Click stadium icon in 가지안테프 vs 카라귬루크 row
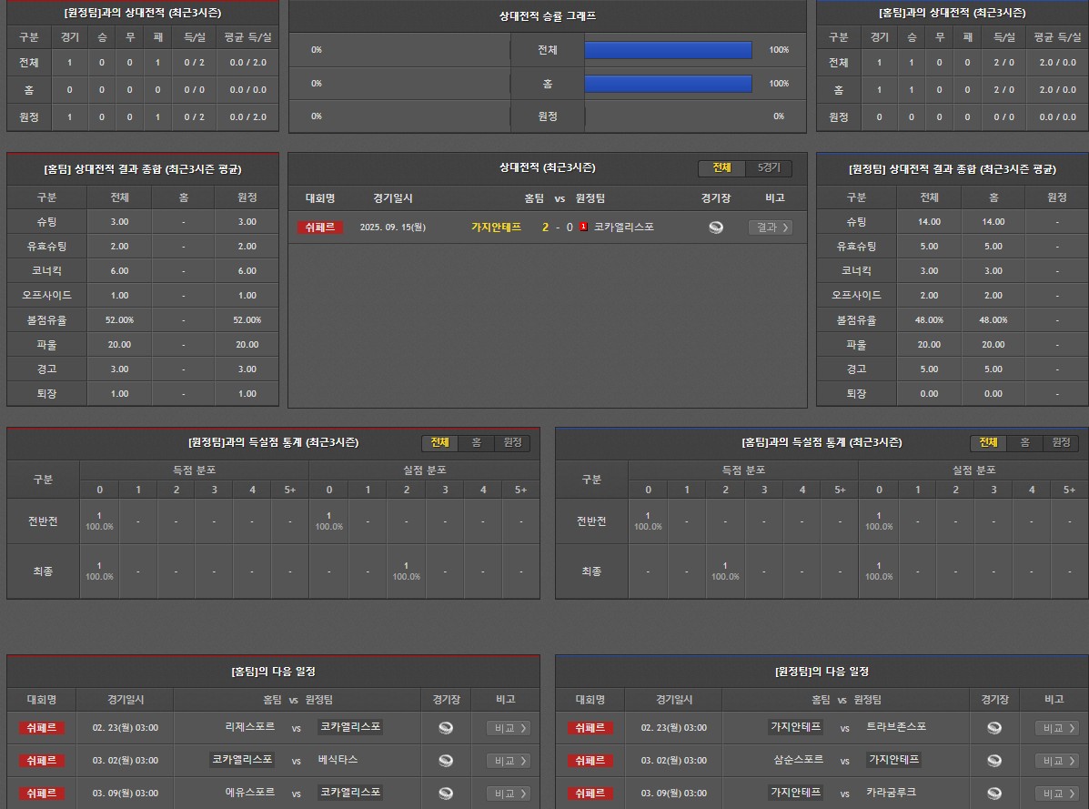 tap(994, 794)
